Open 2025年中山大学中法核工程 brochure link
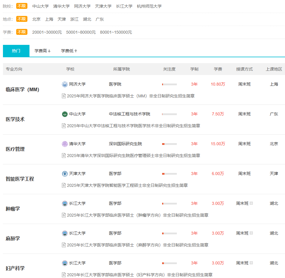285x278 pixels. click(x=134, y=126)
